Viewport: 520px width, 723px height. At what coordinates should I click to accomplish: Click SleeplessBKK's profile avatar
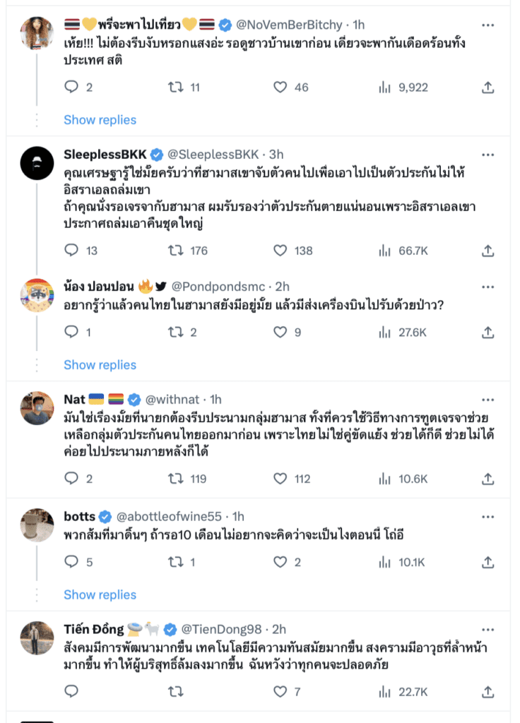tap(37, 165)
